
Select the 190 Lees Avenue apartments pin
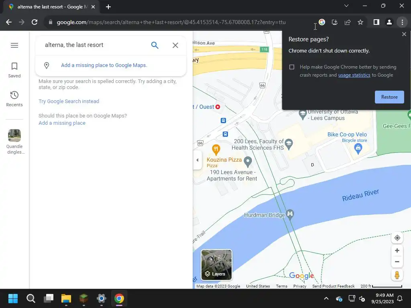click(x=248, y=162)
